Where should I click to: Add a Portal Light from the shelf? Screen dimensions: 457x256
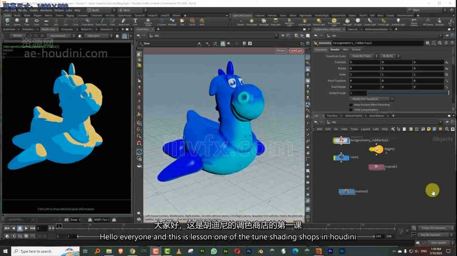[x=383, y=22]
